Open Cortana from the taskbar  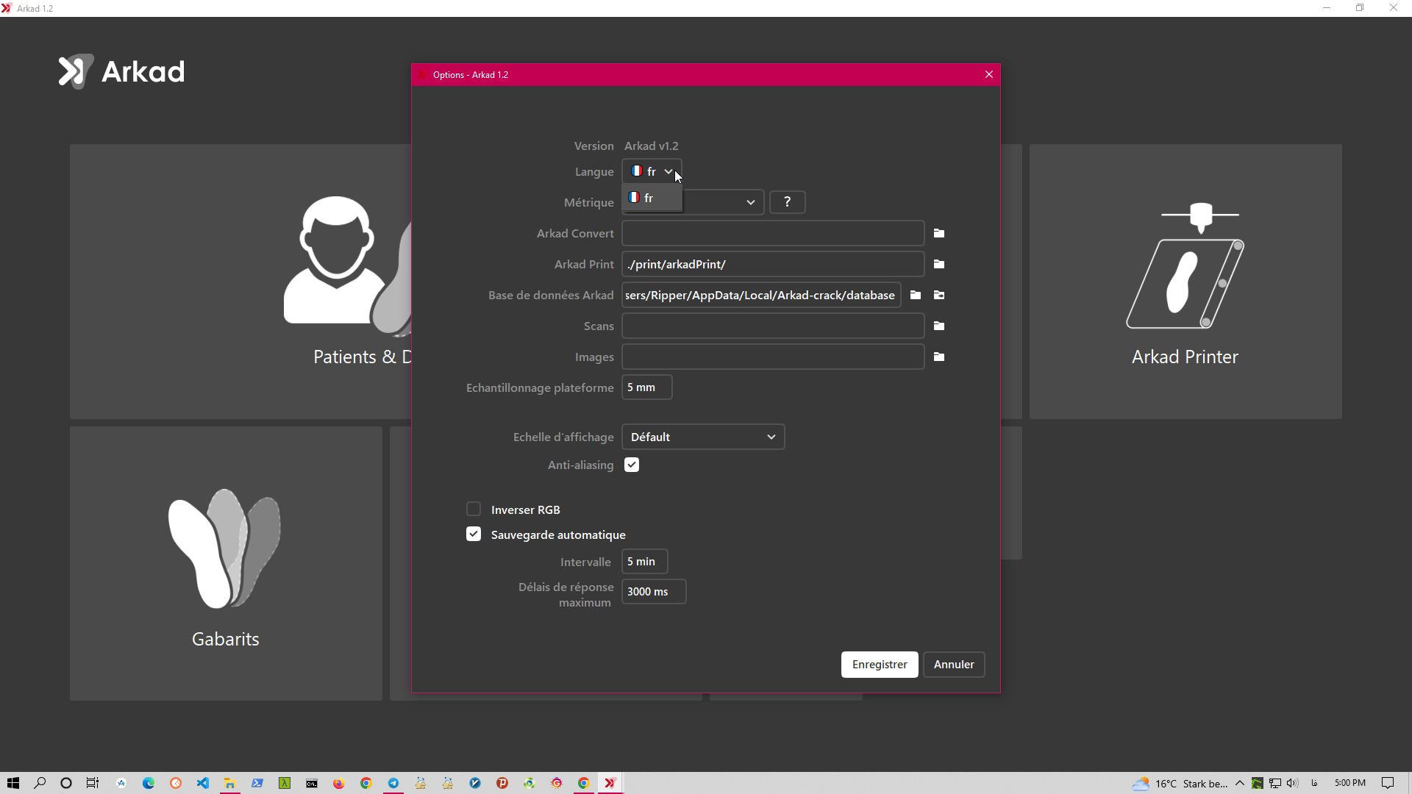pos(66,783)
